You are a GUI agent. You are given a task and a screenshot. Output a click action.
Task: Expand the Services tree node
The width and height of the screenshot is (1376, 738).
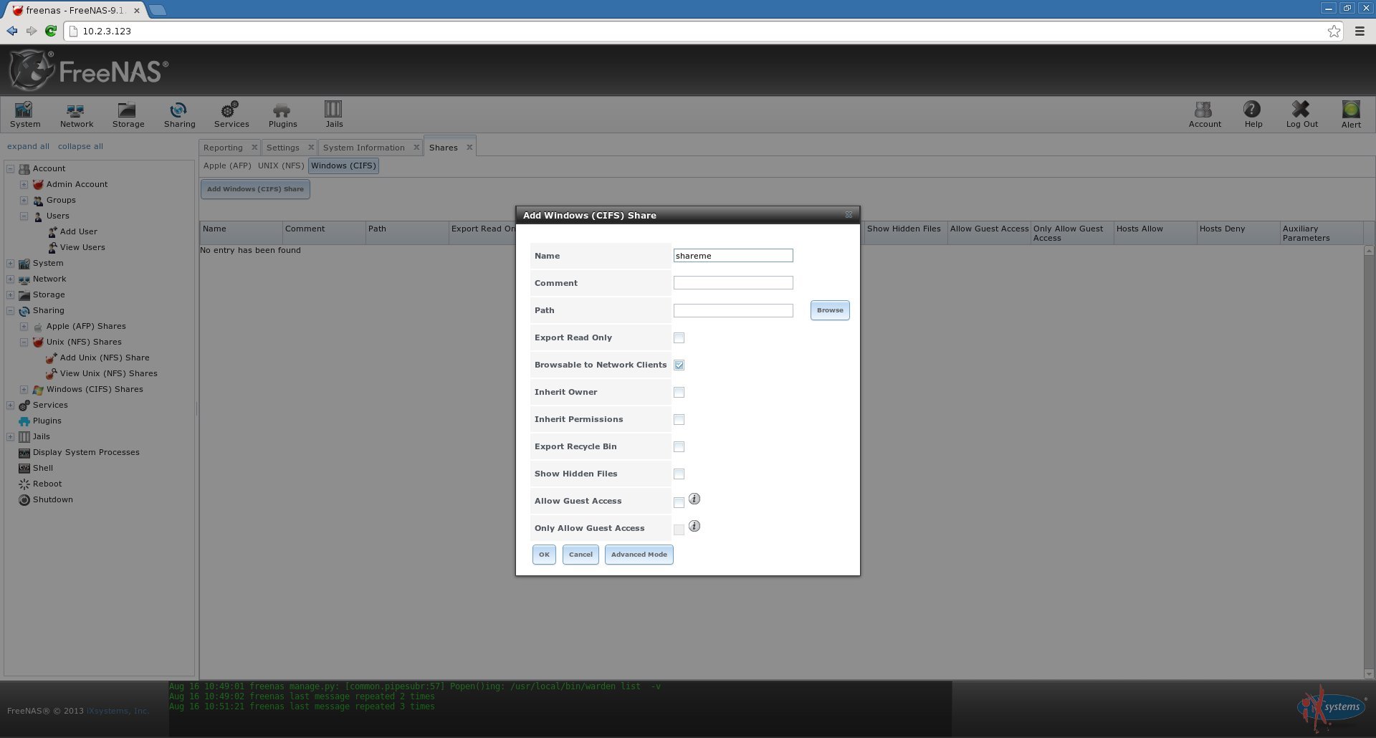coord(10,405)
